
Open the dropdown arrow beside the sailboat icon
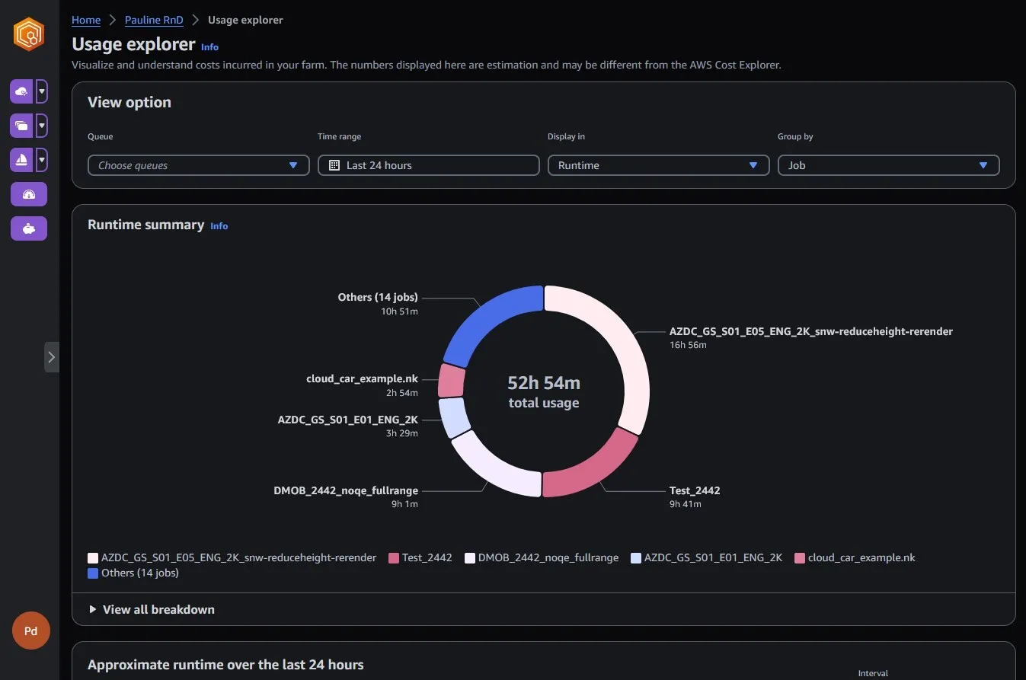[42, 160]
